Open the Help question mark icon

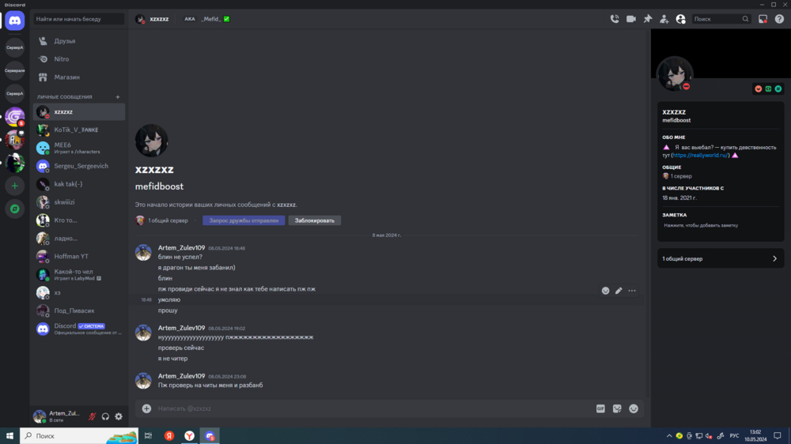click(779, 19)
